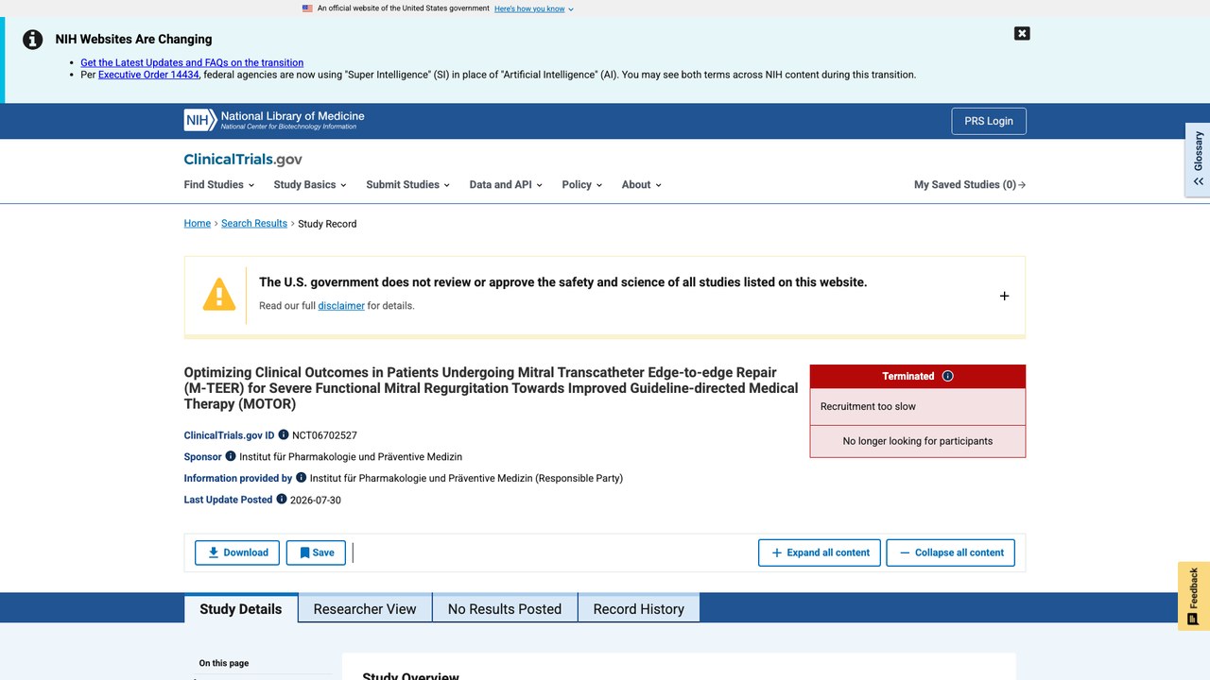Click the US flag icon
This screenshot has width=1210, height=680.
(x=307, y=8)
